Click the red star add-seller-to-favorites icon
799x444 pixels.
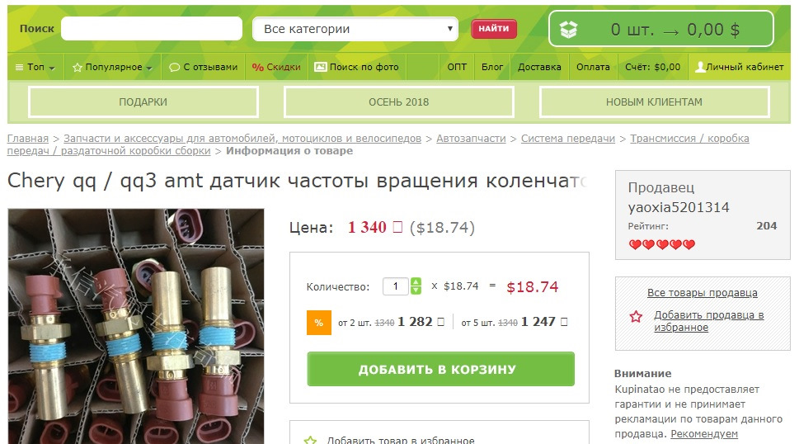pyautogui.click(x=636, y=317)
